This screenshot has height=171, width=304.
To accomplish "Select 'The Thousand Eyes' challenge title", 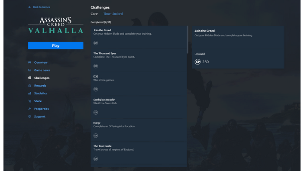I will point(105,53).
